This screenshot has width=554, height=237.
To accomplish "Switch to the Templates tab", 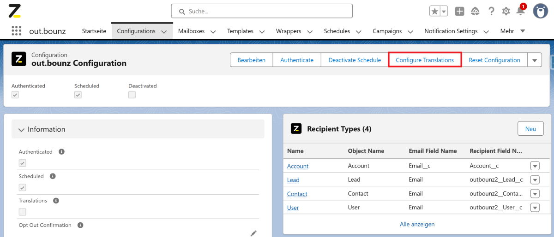I will 240,31.
